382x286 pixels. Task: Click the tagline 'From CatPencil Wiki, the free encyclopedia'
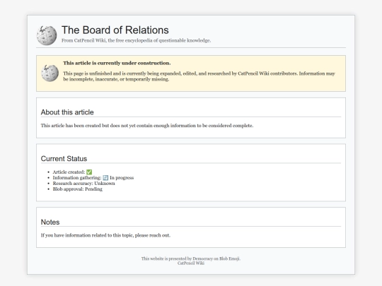tap(136, 41)
